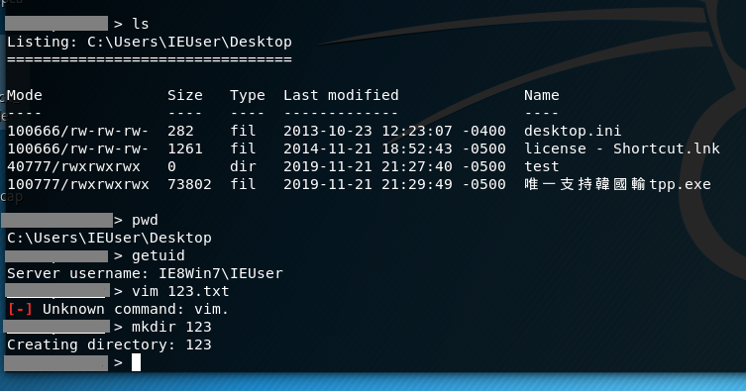Click the 'Unknown command: vim.' message
Screen dimensions: 746x391
(x=136, y=309)
